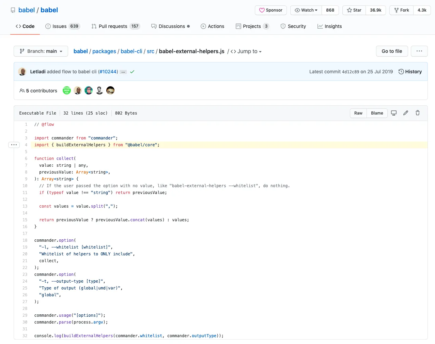Image resolution: width=435 pixels, height=344 pixels.
Task: Select line number 32
Action: click(25, 336)
